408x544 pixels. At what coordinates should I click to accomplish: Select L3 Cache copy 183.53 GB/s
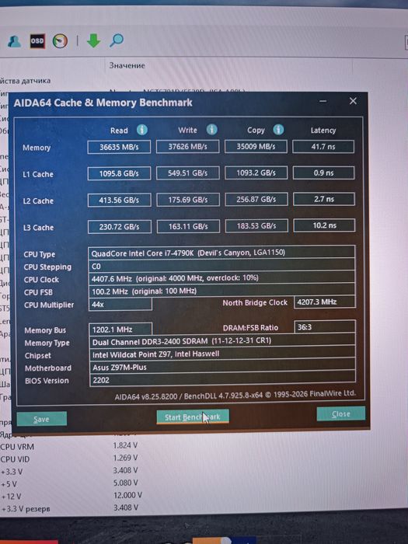point(256,226)
